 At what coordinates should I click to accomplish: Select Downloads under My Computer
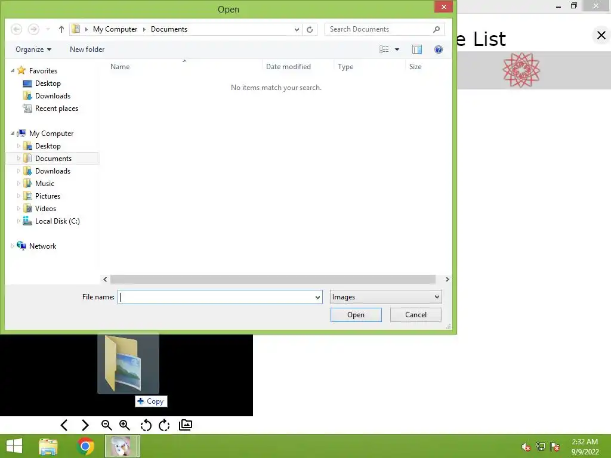click(53, 171)
